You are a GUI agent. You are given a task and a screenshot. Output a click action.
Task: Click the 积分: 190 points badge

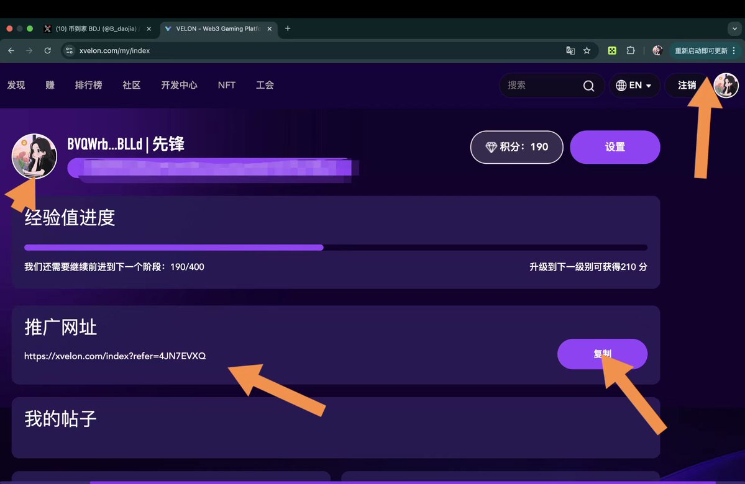[x=516, y=147]
